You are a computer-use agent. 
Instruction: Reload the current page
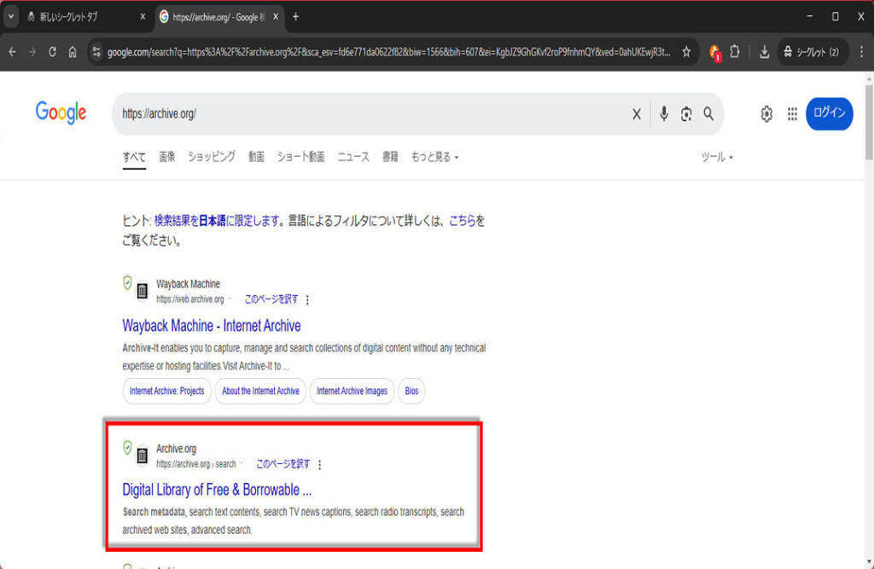click(x=53, y=52)
